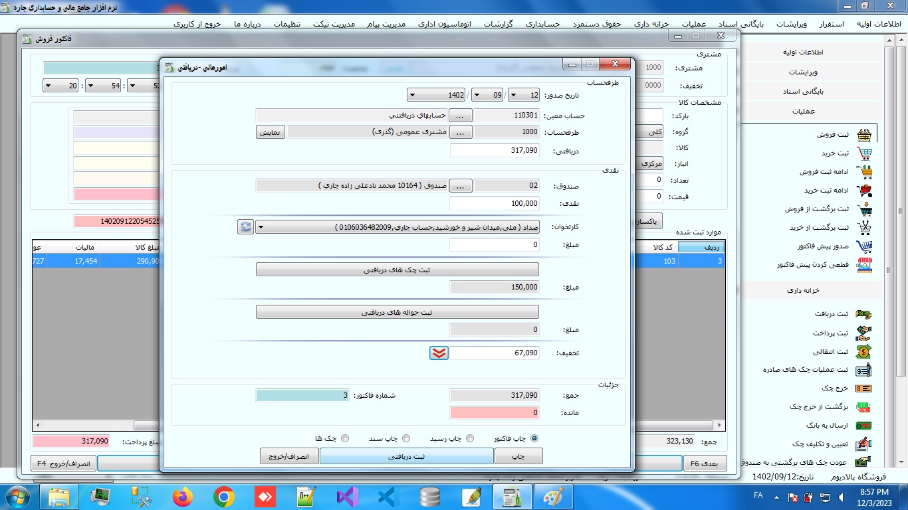Select the چاپ فاکتور radio button

pos(534,438)
